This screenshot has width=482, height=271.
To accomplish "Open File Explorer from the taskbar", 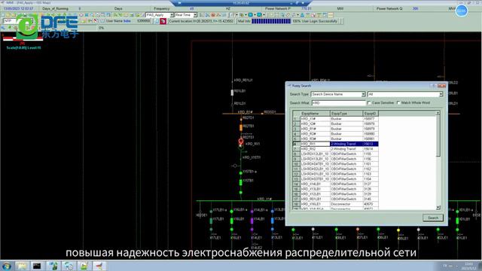I will click(x=22, y=266).
